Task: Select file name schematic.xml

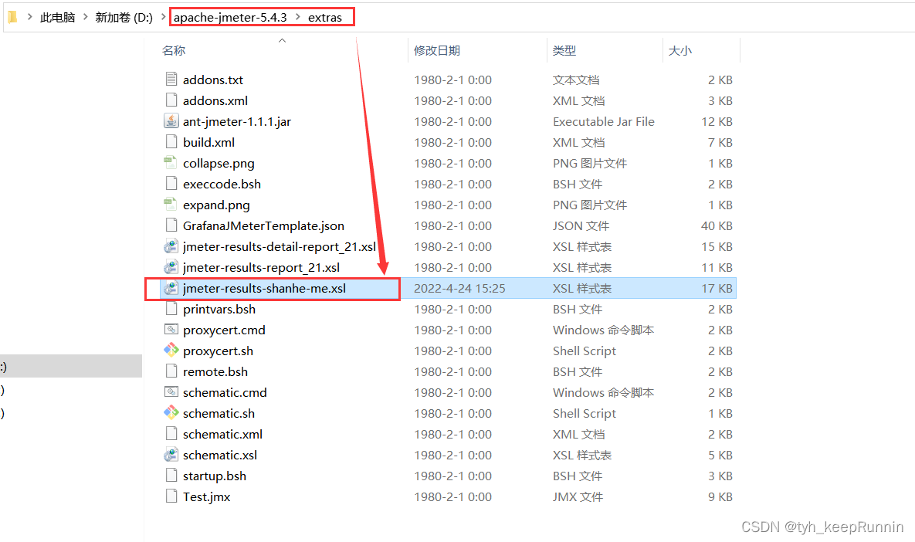Action: [x=223, y=435]
